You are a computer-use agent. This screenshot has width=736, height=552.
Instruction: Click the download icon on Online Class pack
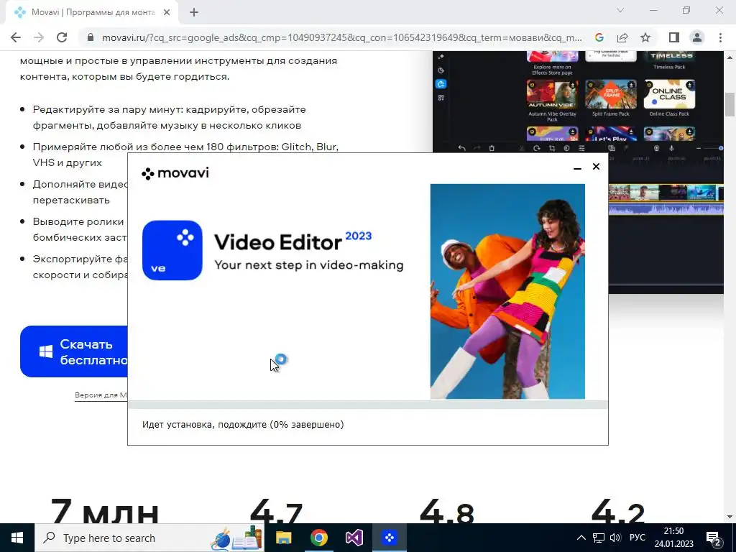689,86
